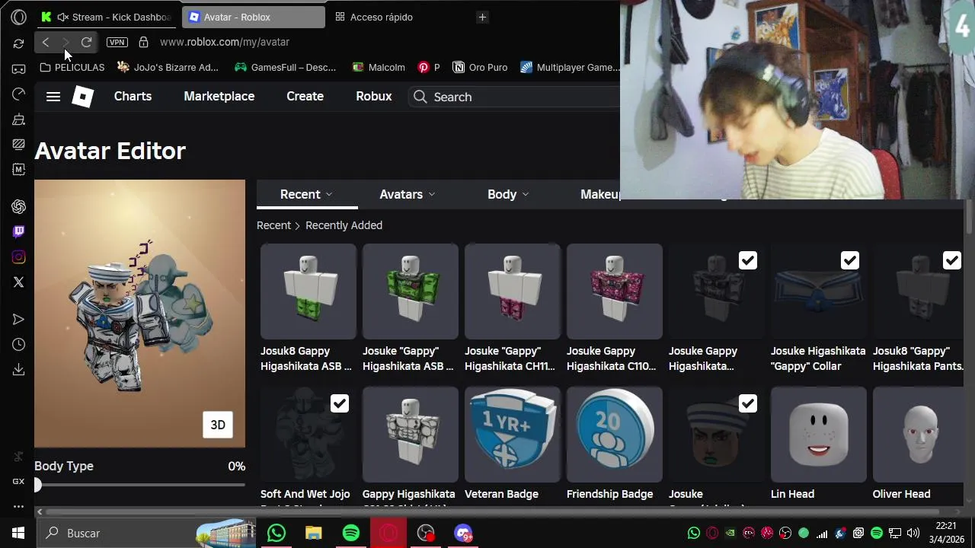Open ChatGPT from the Opera sidebar
This screenshot has height=548, width=975.
[x=19, y=207]
